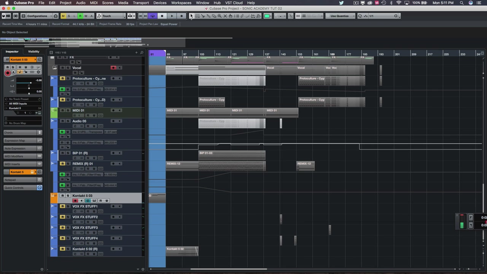
Task: Open the Devices menu
Action: click(x=160, y=3)
